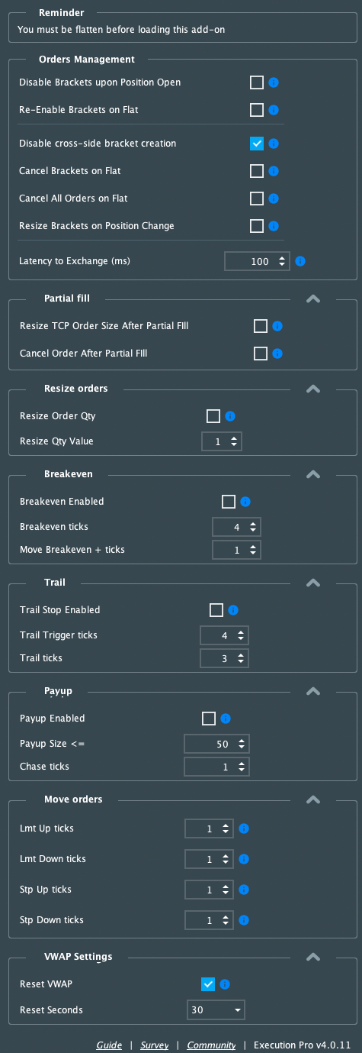Uncheck Disable cross-side bracket creation
Screen dimensions: 362x1053
point(257,144)
